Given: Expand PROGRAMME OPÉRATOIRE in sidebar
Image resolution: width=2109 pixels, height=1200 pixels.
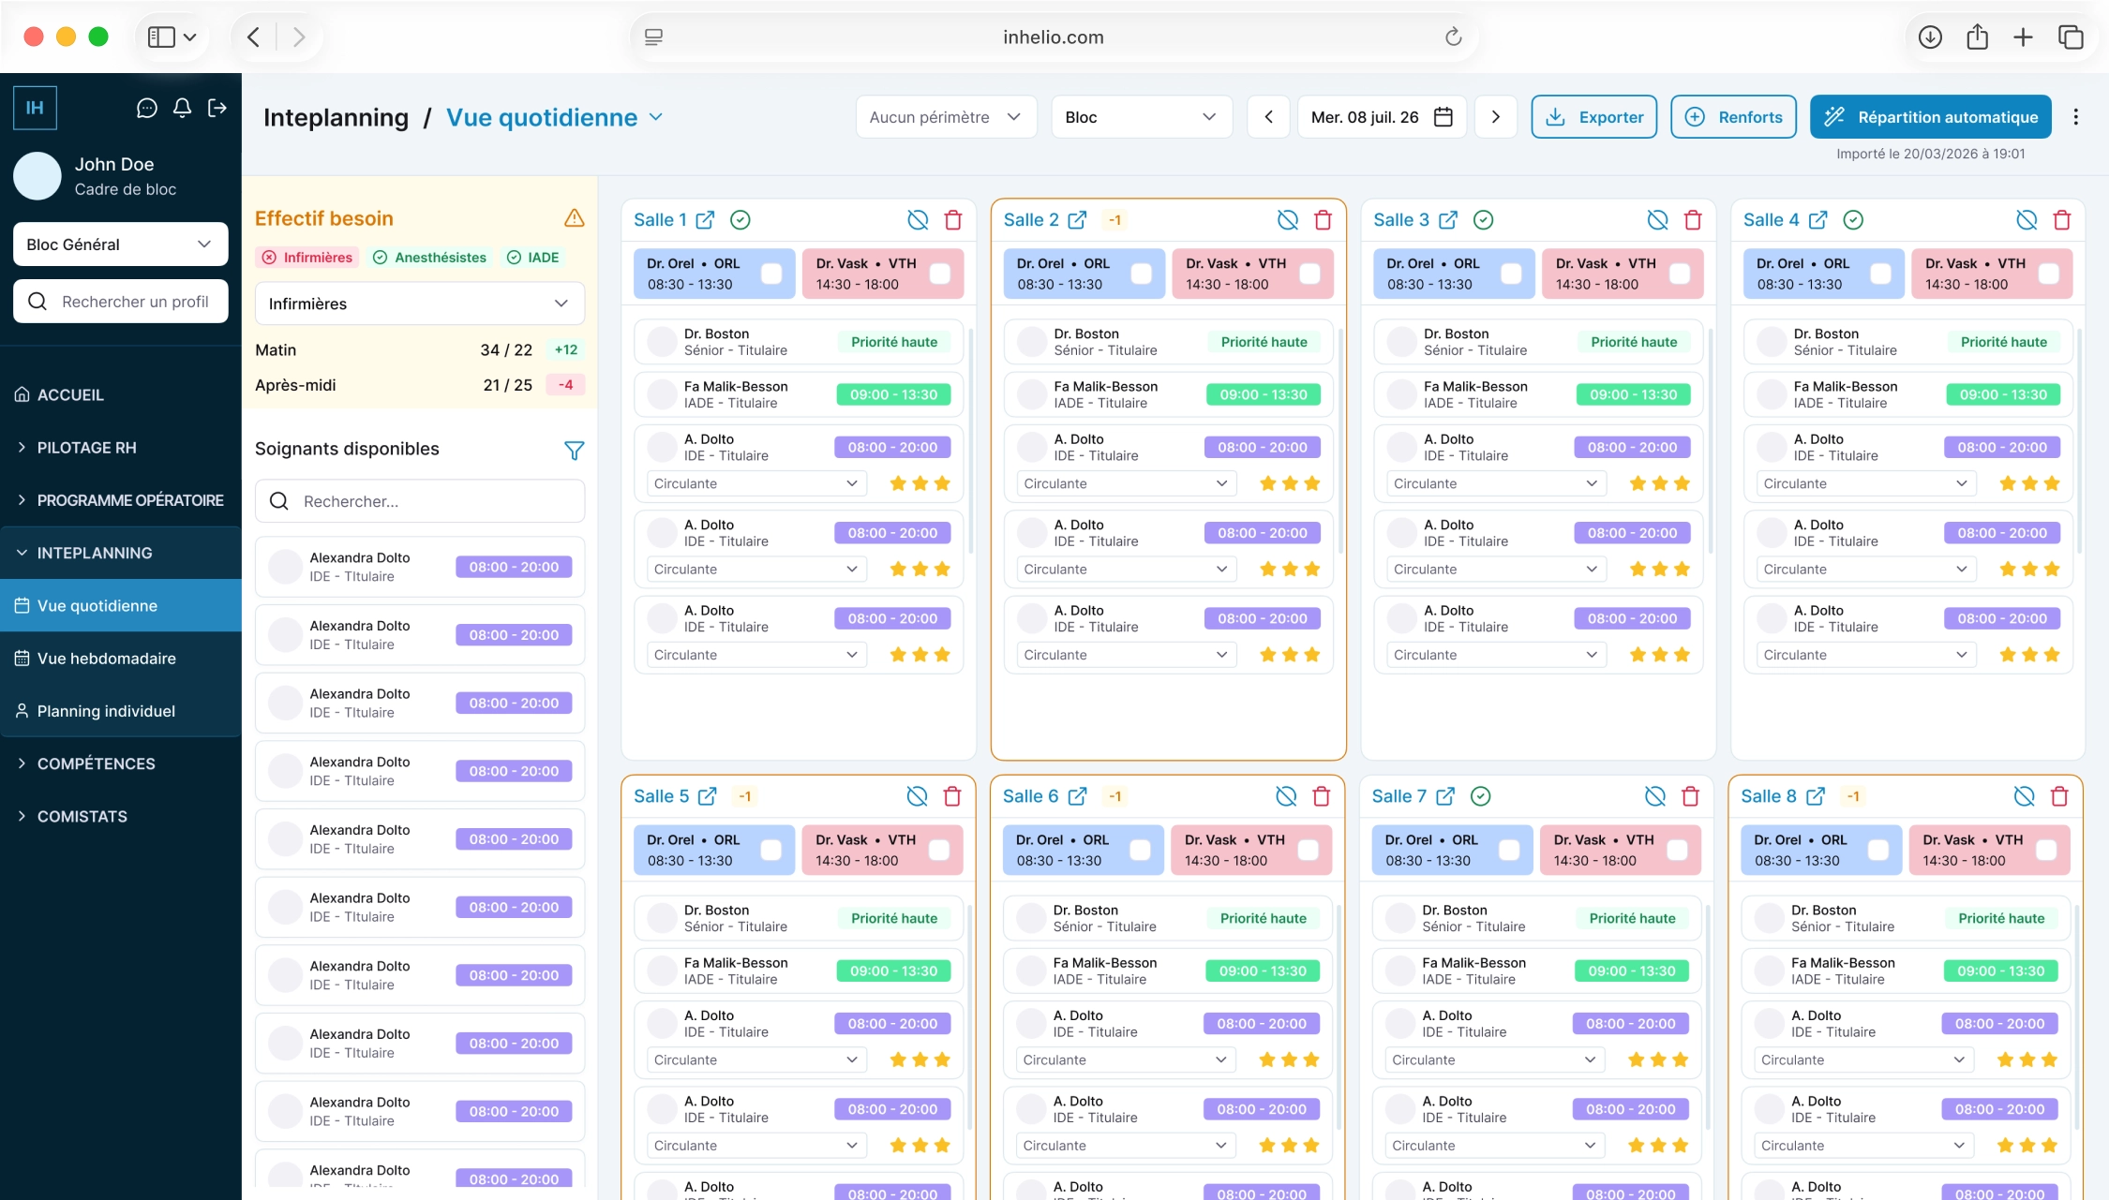Looking at the screenshot, I should 120,500.
